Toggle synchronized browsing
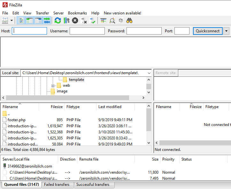The height and width of the screenshot is (189, 231). pos(121,20)
